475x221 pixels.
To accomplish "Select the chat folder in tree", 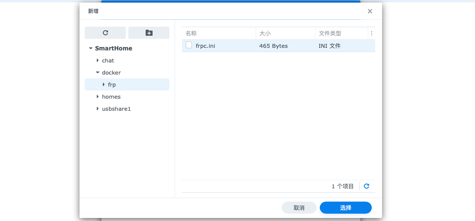I will (108, 61).
